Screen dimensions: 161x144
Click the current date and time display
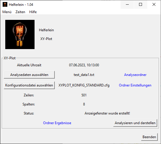tap(84, 65)
